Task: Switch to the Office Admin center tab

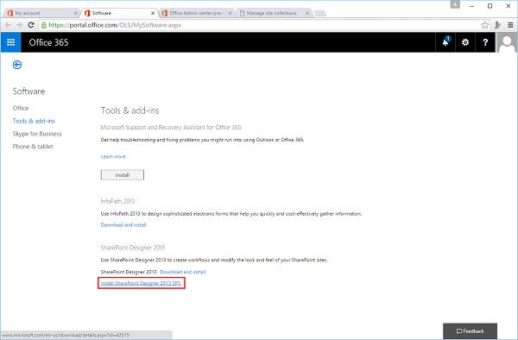Action: [196, 13]
